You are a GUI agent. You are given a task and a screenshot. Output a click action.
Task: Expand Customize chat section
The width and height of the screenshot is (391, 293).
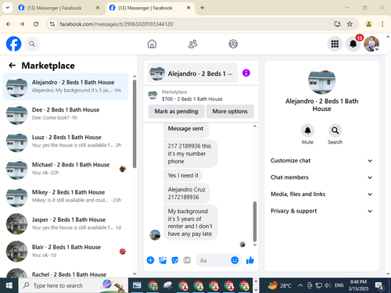[x=321, y=161]
